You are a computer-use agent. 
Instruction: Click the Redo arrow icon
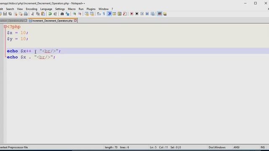point(55,14)
